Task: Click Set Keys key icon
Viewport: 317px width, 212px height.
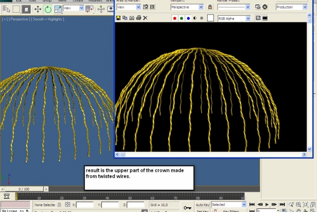Action: pyautogui.click(x=188, y=208)
